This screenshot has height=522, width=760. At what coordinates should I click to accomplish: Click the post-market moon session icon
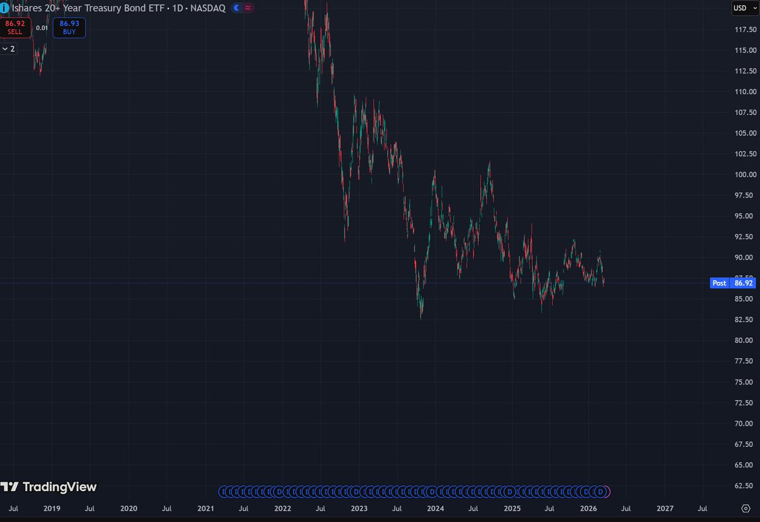click(236, 8)
